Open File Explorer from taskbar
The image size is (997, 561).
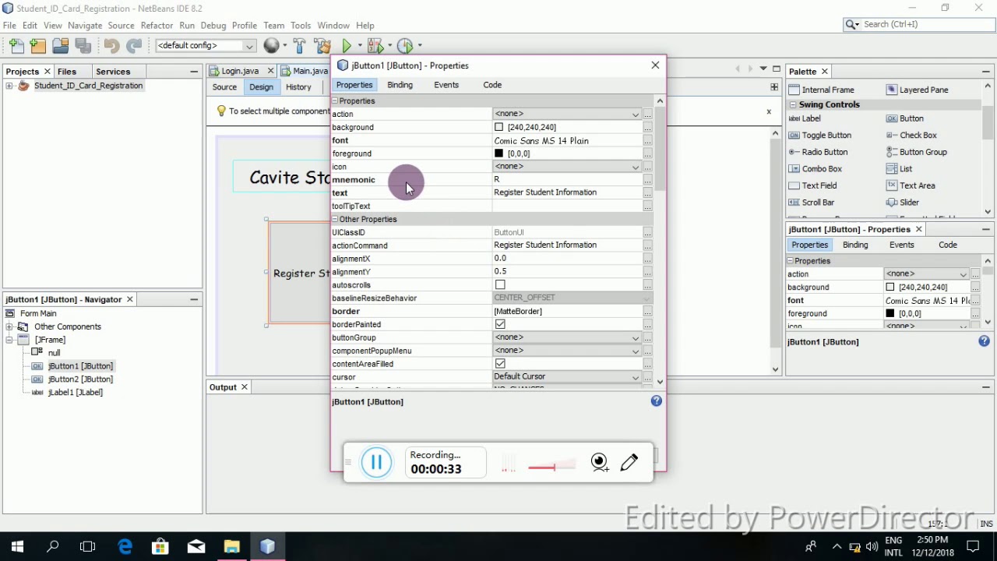tap(231, 547)
